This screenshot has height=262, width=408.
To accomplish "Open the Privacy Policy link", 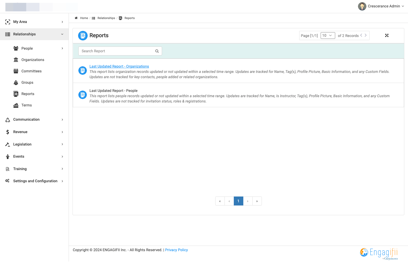I will [176, 250].
